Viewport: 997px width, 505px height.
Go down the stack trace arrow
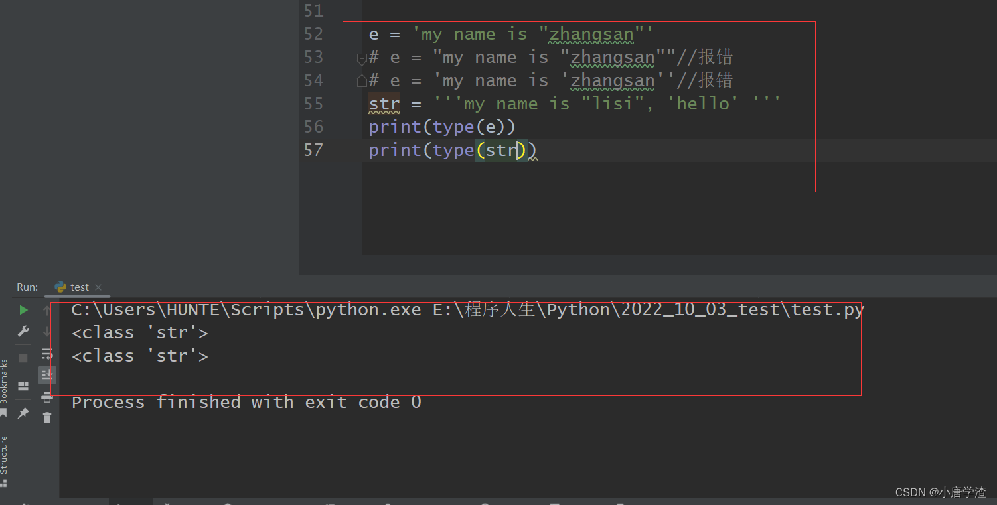tap(47, 331)
